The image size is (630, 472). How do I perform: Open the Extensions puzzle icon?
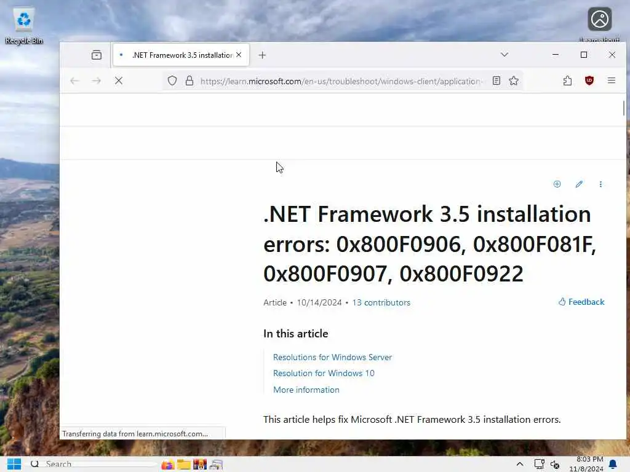[567, 81]
